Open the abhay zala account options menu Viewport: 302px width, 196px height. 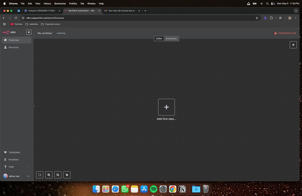point(28,176)
